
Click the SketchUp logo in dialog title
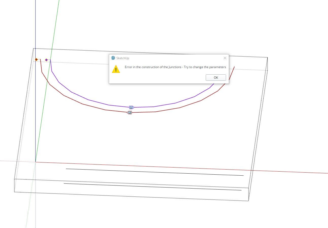(x=113, y=58)
